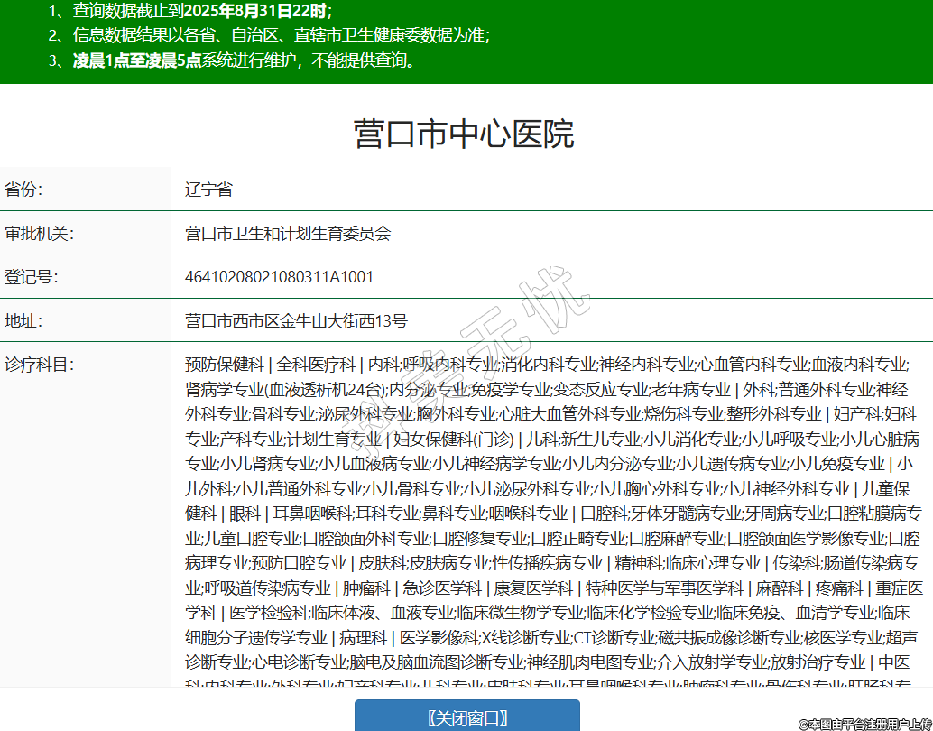Click the data cutoff date 2025年8月31日22时
This screenshot has height=731, width=933.
256,12
